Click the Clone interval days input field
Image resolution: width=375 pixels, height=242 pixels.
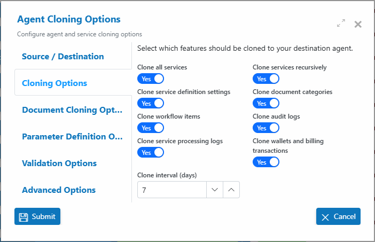[x=171, y=190]
